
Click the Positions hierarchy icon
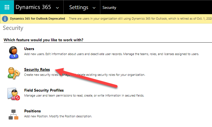coord(13,114)
